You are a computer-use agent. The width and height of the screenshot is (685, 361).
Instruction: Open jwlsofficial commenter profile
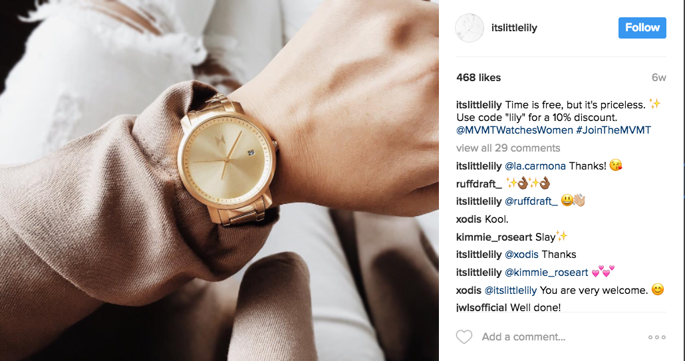(481, 307)
